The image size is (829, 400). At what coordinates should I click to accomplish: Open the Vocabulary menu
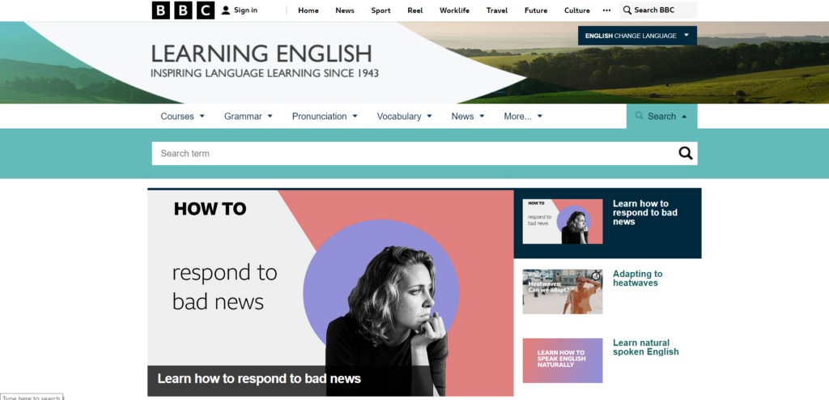click(x=404, y=117)
